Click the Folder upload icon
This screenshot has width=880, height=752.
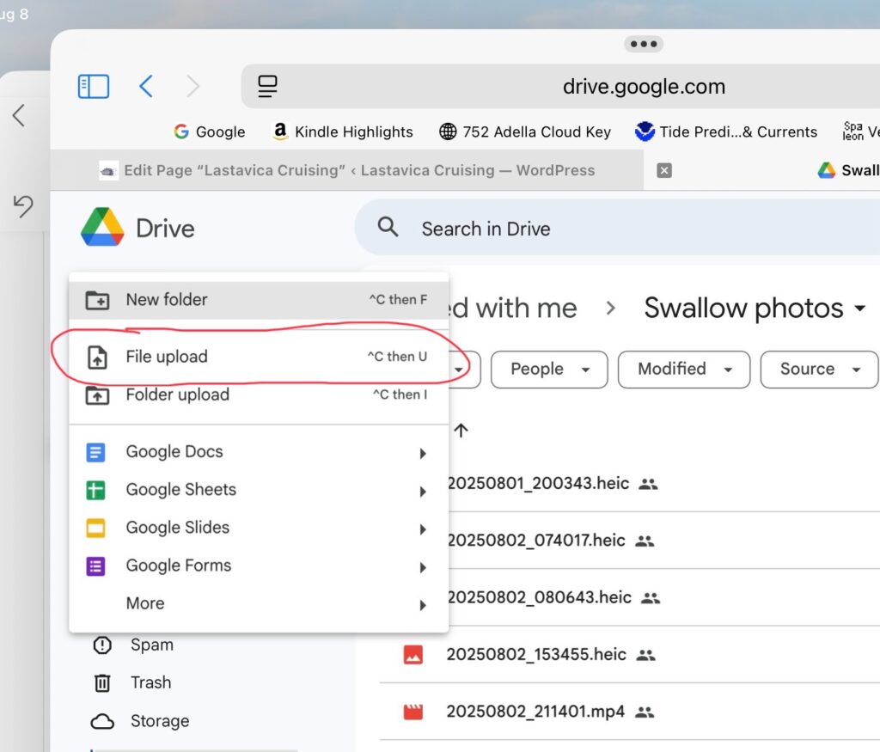(97, 395)
